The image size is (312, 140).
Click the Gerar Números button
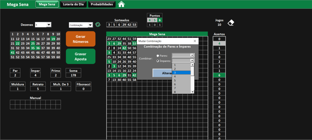coord(80,39)
